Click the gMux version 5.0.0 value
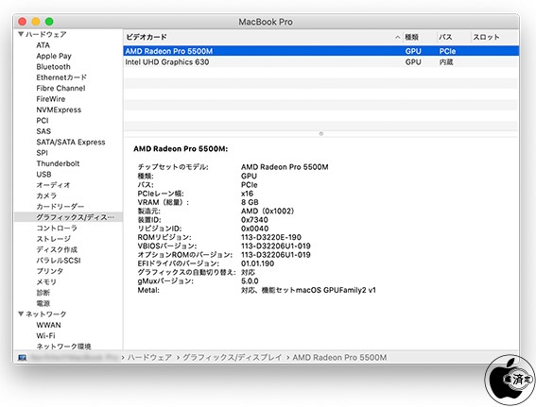536x407 pixels. (x=250, y=281)
